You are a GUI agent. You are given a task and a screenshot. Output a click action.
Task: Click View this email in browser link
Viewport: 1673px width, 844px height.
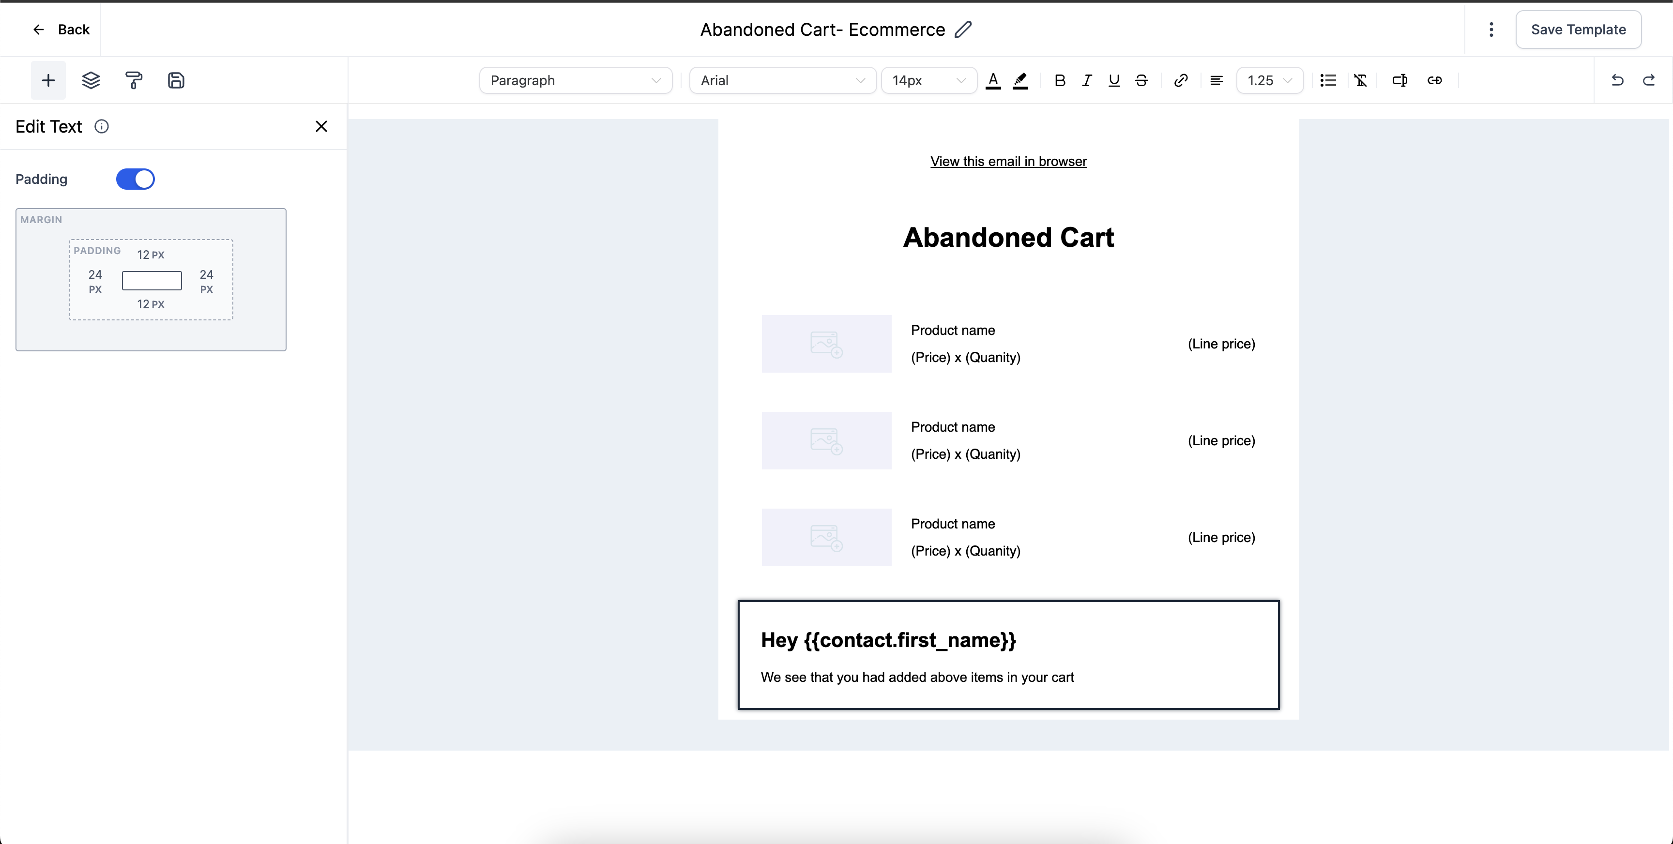pyautogui.click(x=1008, y=162)
